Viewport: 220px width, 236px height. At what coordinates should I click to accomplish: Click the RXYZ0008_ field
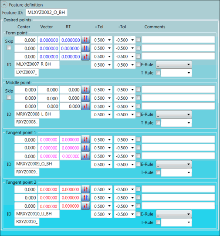coord(27,122)
